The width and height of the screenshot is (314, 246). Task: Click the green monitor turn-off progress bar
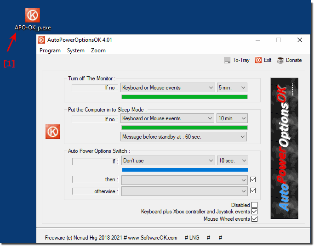[184, 97]
